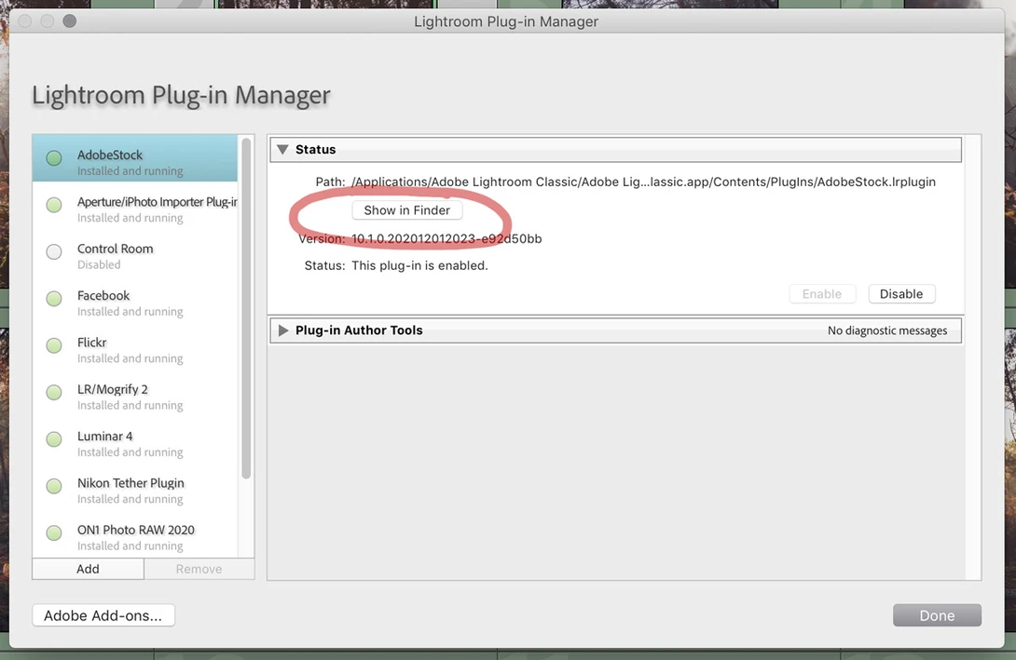Click the green status dot beside Nikon Tether Plugin
Viewport: 1016px width, 660px height.
(54, 485)
